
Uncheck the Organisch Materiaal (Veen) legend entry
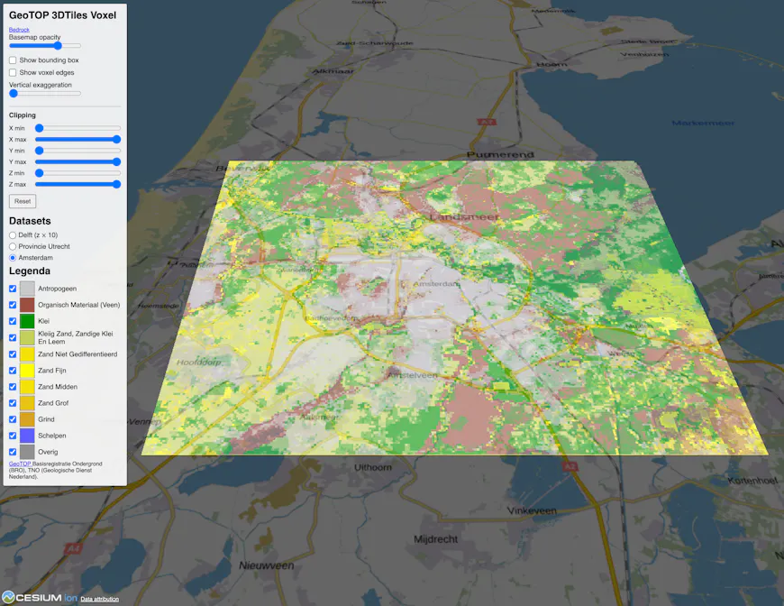11,305
